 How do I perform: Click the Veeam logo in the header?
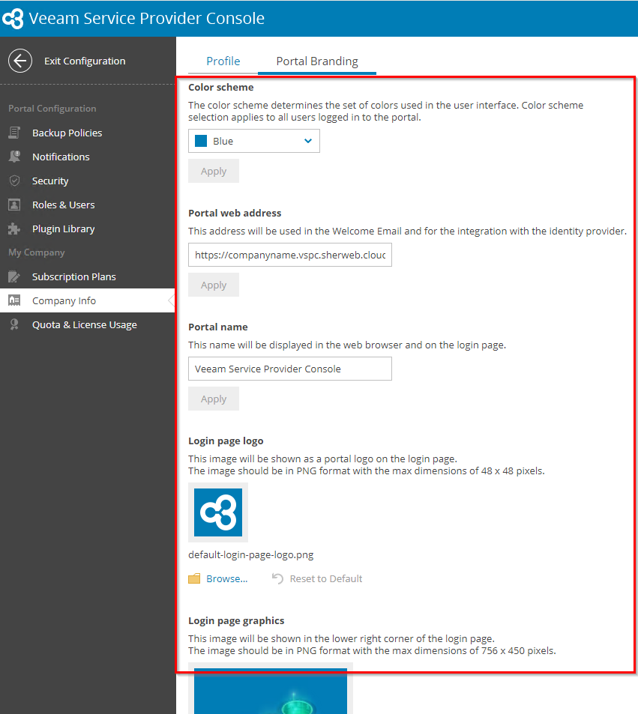(13, 19)
